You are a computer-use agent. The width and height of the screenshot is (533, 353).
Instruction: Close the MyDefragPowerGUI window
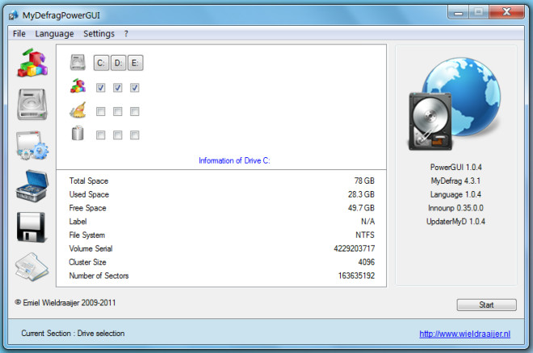coord(507,12)
